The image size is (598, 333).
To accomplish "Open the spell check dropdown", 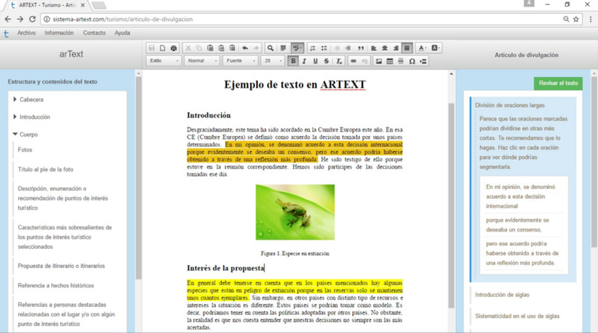I will (x=297, y=48).
